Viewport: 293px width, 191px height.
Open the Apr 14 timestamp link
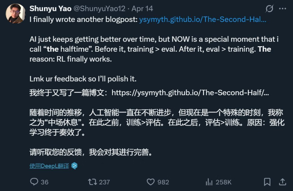[x=142, y=9]
